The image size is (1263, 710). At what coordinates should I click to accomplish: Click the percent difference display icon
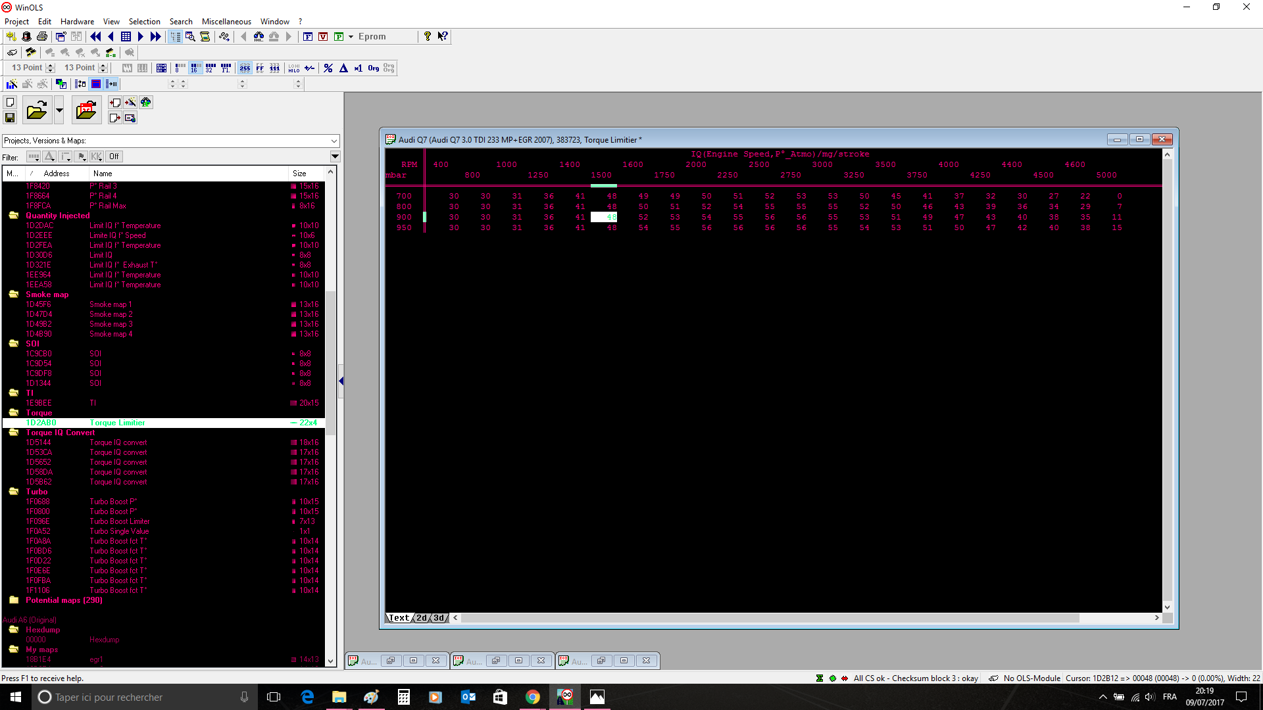point(328,68)
